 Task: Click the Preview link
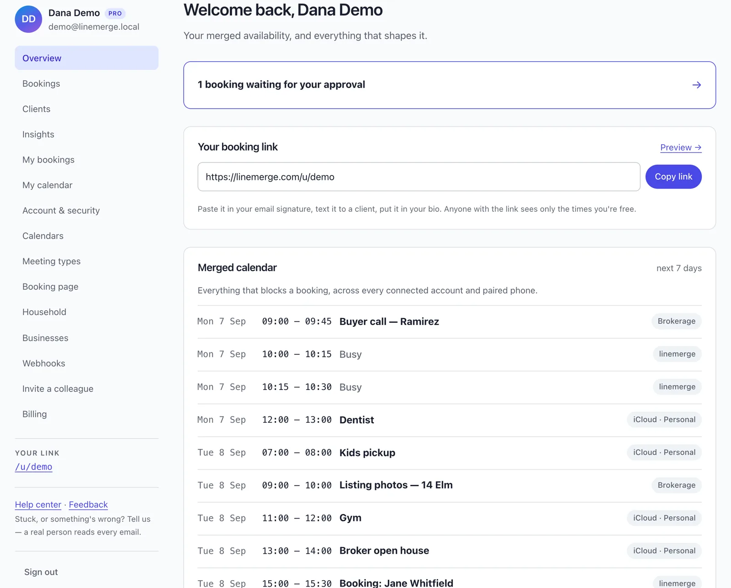click(681, 147)
